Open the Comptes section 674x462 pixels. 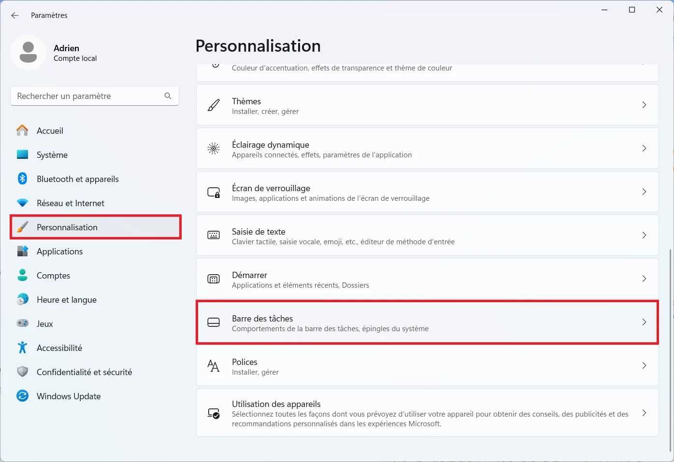pyautogui.click(x=95, y=275)
